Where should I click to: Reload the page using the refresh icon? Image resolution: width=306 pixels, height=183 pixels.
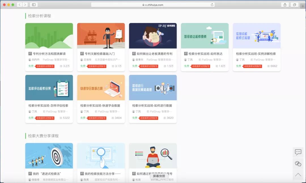(x=212, y=5)
